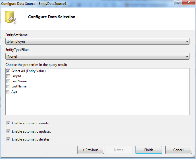196x159 pixels.
Task: Go back with the Previous button
Action: [x=91, y=150]
